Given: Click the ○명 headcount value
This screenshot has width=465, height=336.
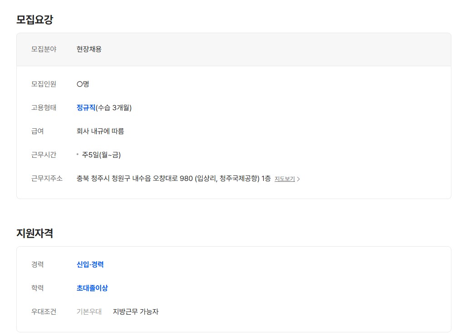Looking at the screenshot, I should point(83,84).
